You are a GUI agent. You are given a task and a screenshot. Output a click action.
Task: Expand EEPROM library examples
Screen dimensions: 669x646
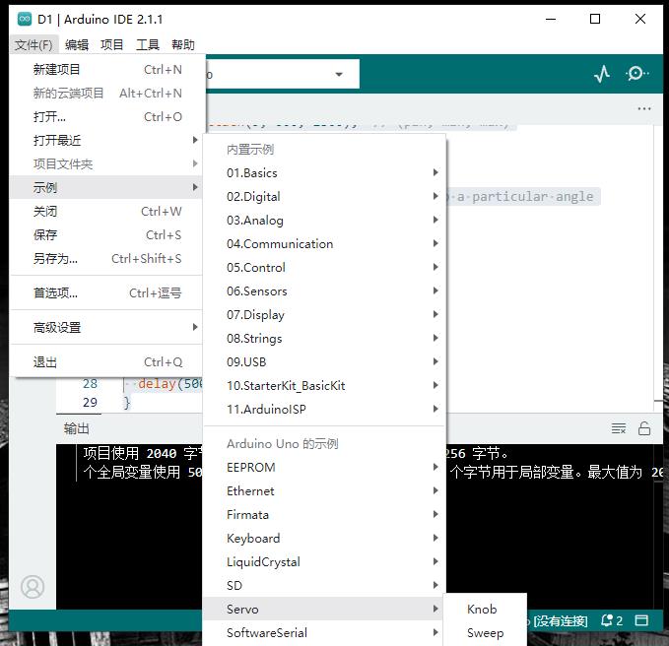point(324,468)
